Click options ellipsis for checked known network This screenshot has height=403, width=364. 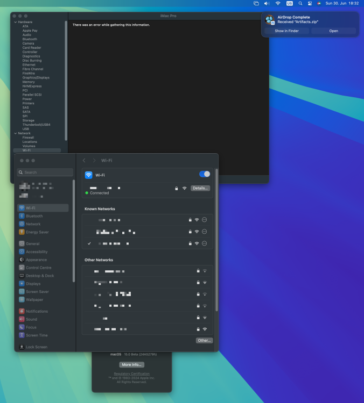[204, 243]
